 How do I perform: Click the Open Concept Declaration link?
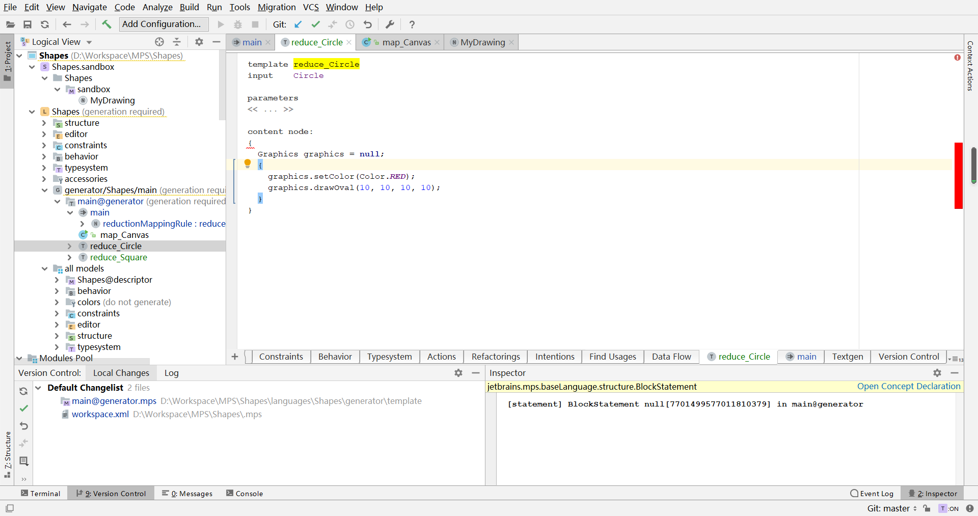point(908,386)
